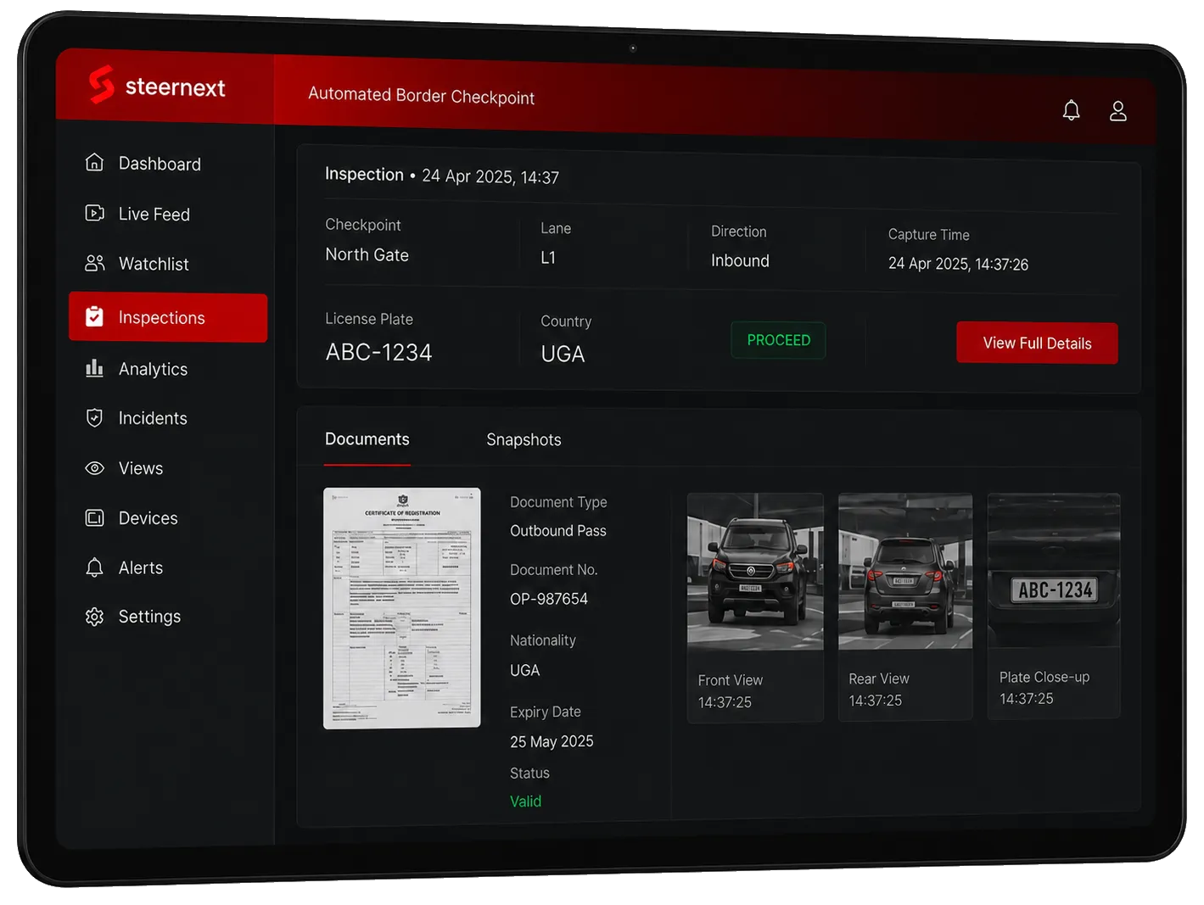
Task: Click the PROCEED status badge
Action: click(x=778, y=340)
